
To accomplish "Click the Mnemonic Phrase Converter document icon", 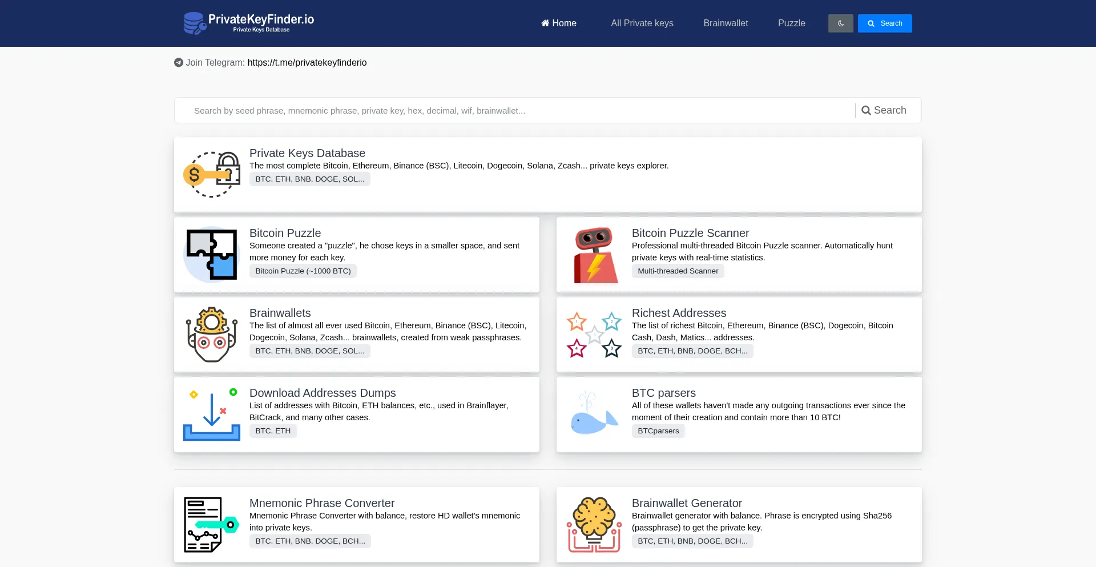I will point(212,524).
